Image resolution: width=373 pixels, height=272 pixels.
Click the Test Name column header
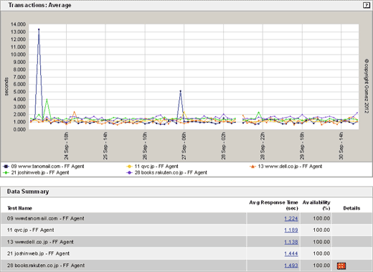(19, 208)
